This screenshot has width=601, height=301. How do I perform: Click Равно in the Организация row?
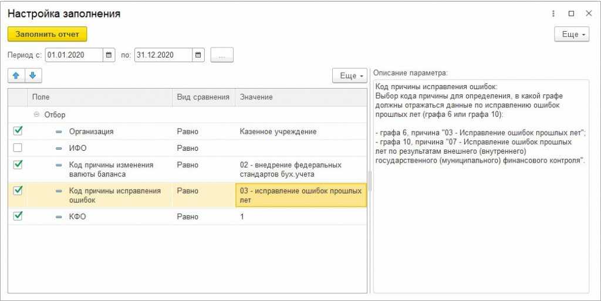point(187,131)
